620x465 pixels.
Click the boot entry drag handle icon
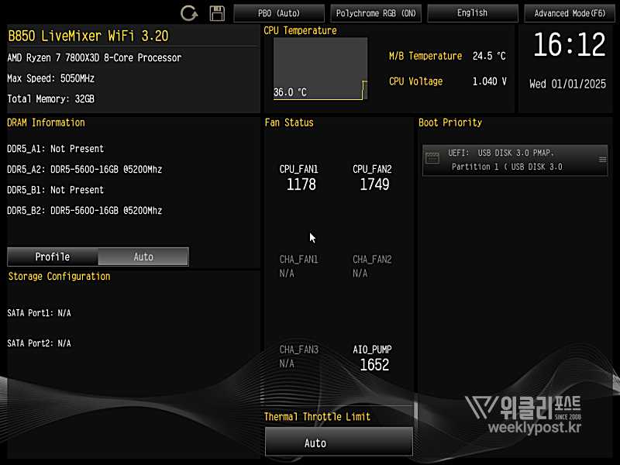coord(602,160)
